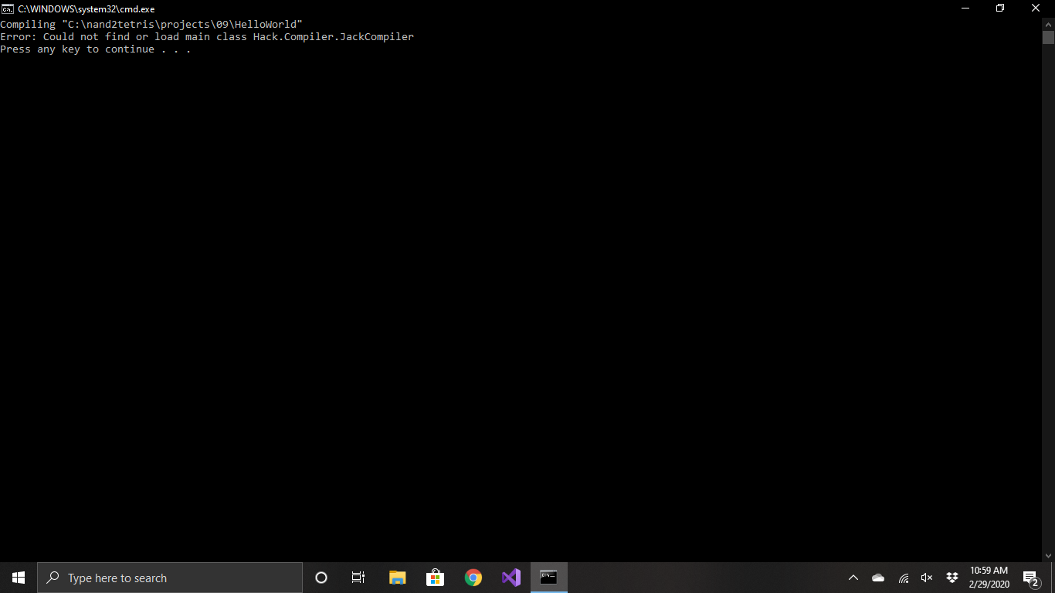Click the cmd.exe title bar system icon
Screen dimensions: 1055x593
click(x=8, y=8)
